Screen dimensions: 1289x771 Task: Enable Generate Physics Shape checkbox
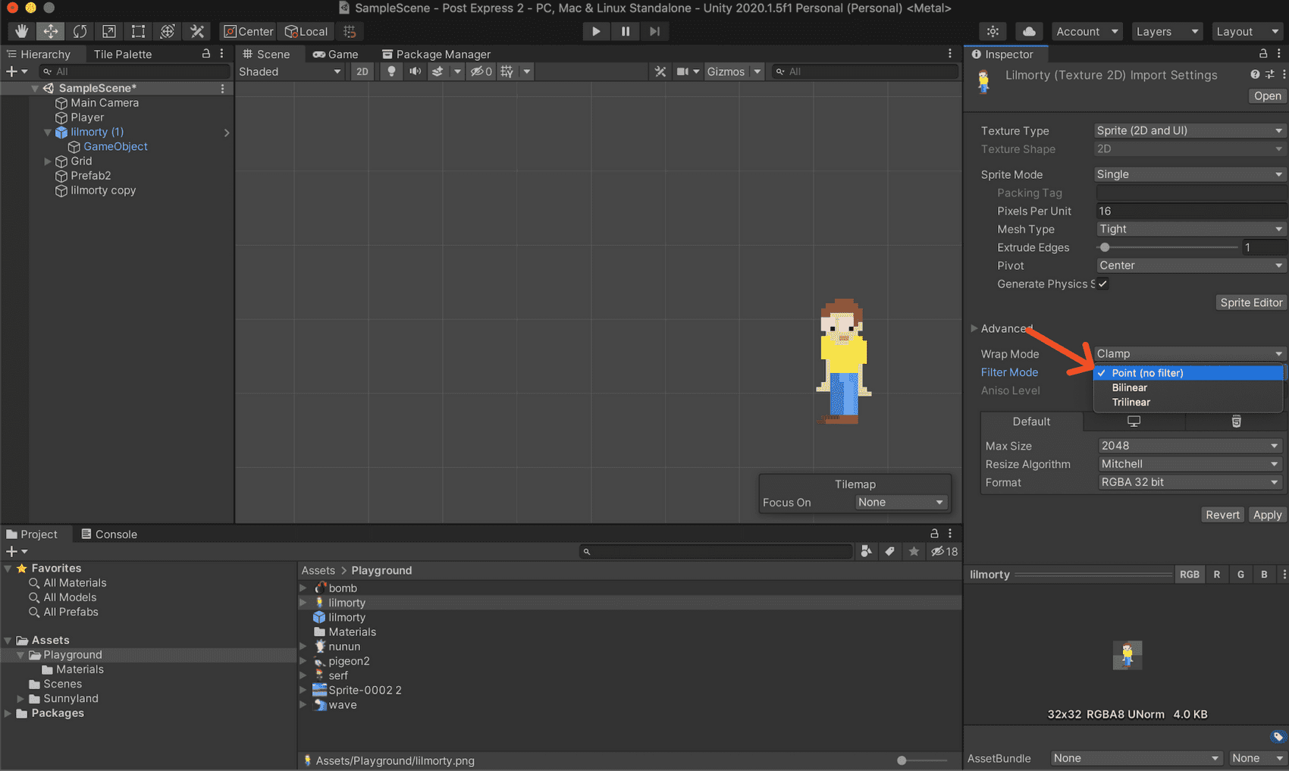point(1103,284)
